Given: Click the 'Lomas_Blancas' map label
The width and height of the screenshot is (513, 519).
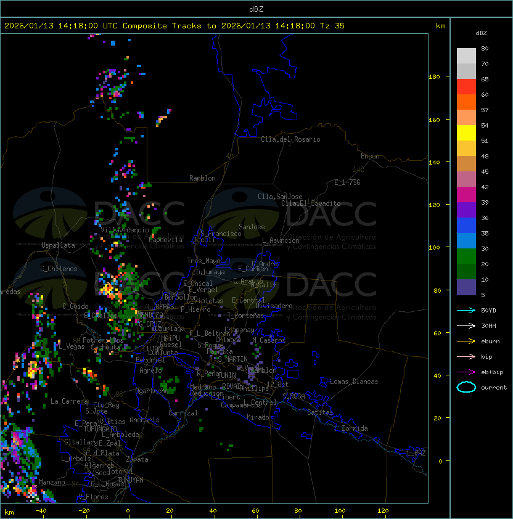Looking at the screenshot, I should coord(354,382).
